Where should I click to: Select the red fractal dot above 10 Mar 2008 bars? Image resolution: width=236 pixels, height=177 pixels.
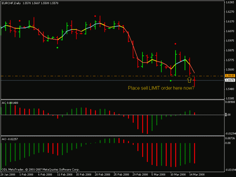click(175, 44)
